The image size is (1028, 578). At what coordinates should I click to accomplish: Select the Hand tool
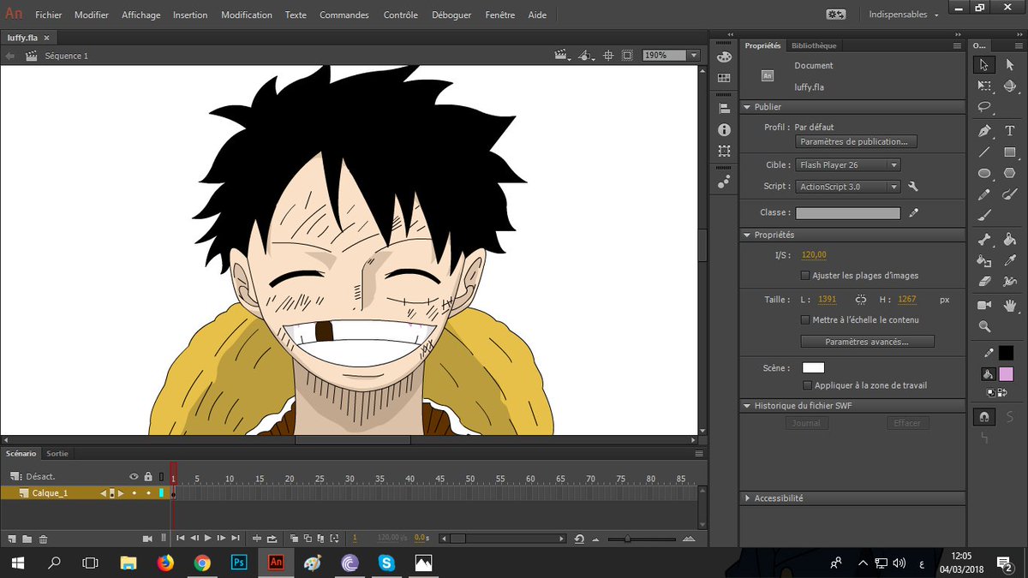[x=1009, y=305]
